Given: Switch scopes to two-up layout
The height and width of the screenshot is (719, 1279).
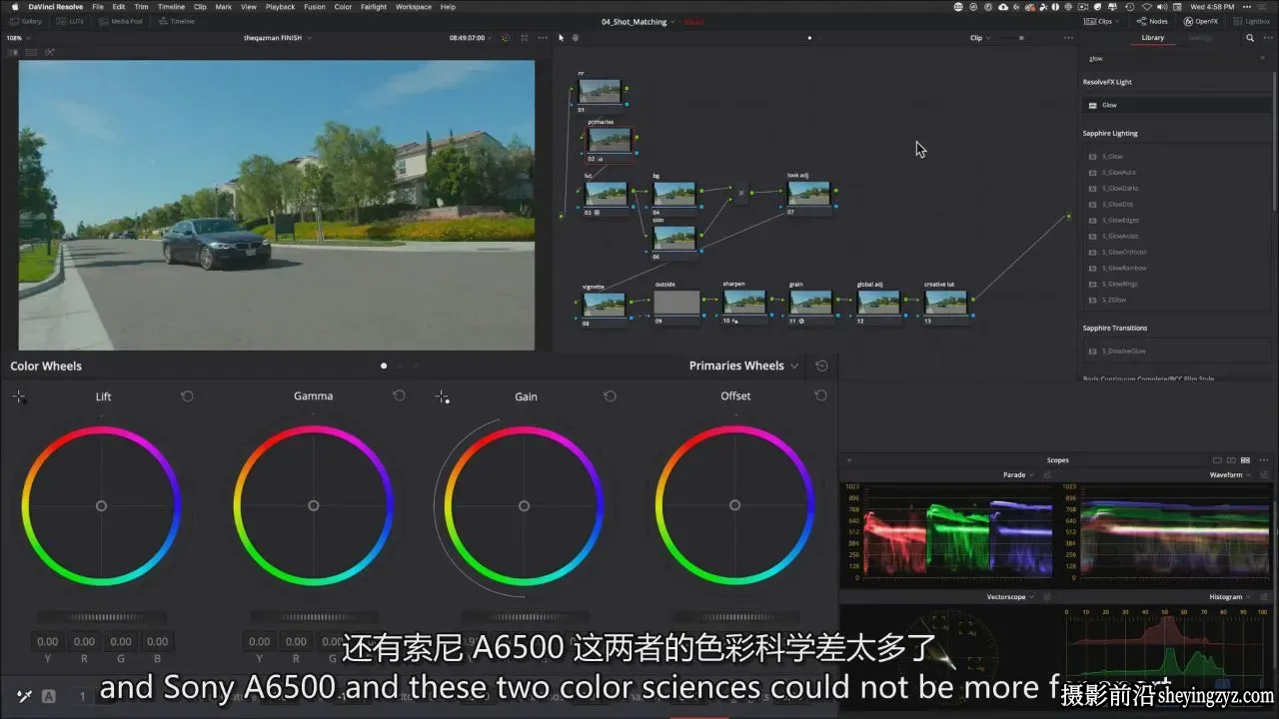Looking at the screenshot, I should coord(1231,460).
